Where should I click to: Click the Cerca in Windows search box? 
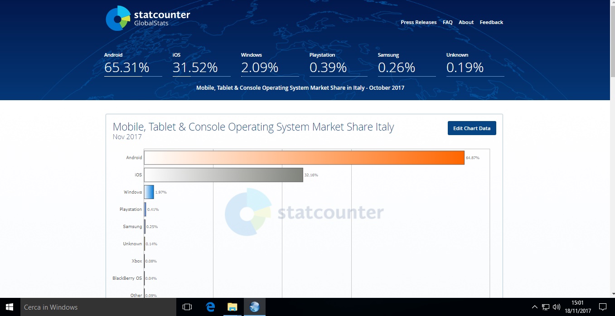[x=97, y=307]
